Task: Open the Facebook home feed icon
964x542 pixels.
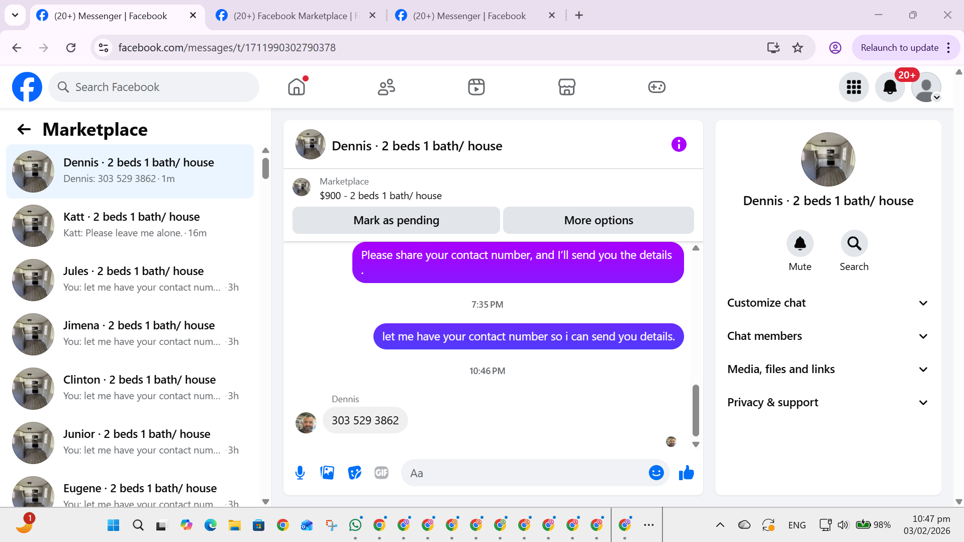Action: 297,87
